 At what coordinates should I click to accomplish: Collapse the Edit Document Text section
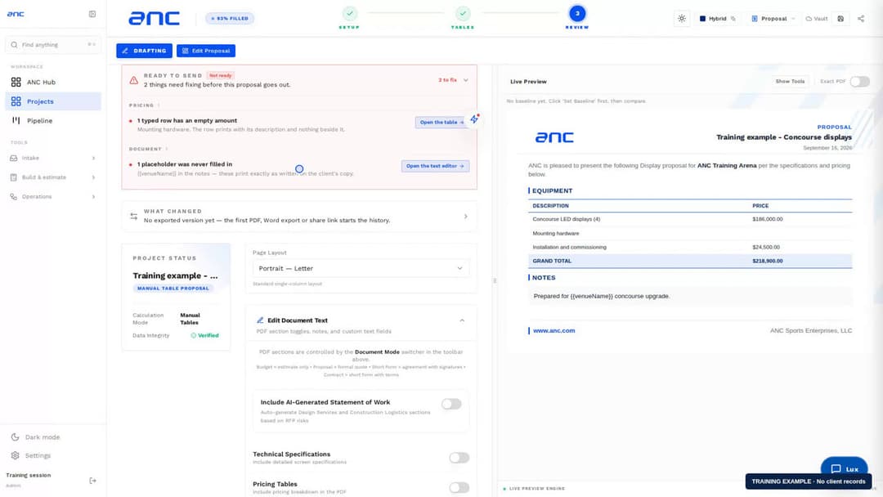coord(462,320)
